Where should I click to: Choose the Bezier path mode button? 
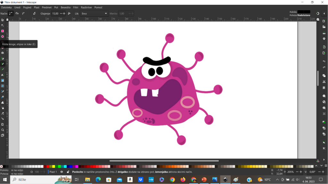click(x=11, y=13)
